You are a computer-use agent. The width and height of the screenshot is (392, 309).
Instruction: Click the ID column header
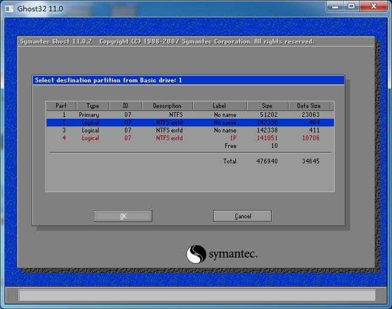click(126, 106)
